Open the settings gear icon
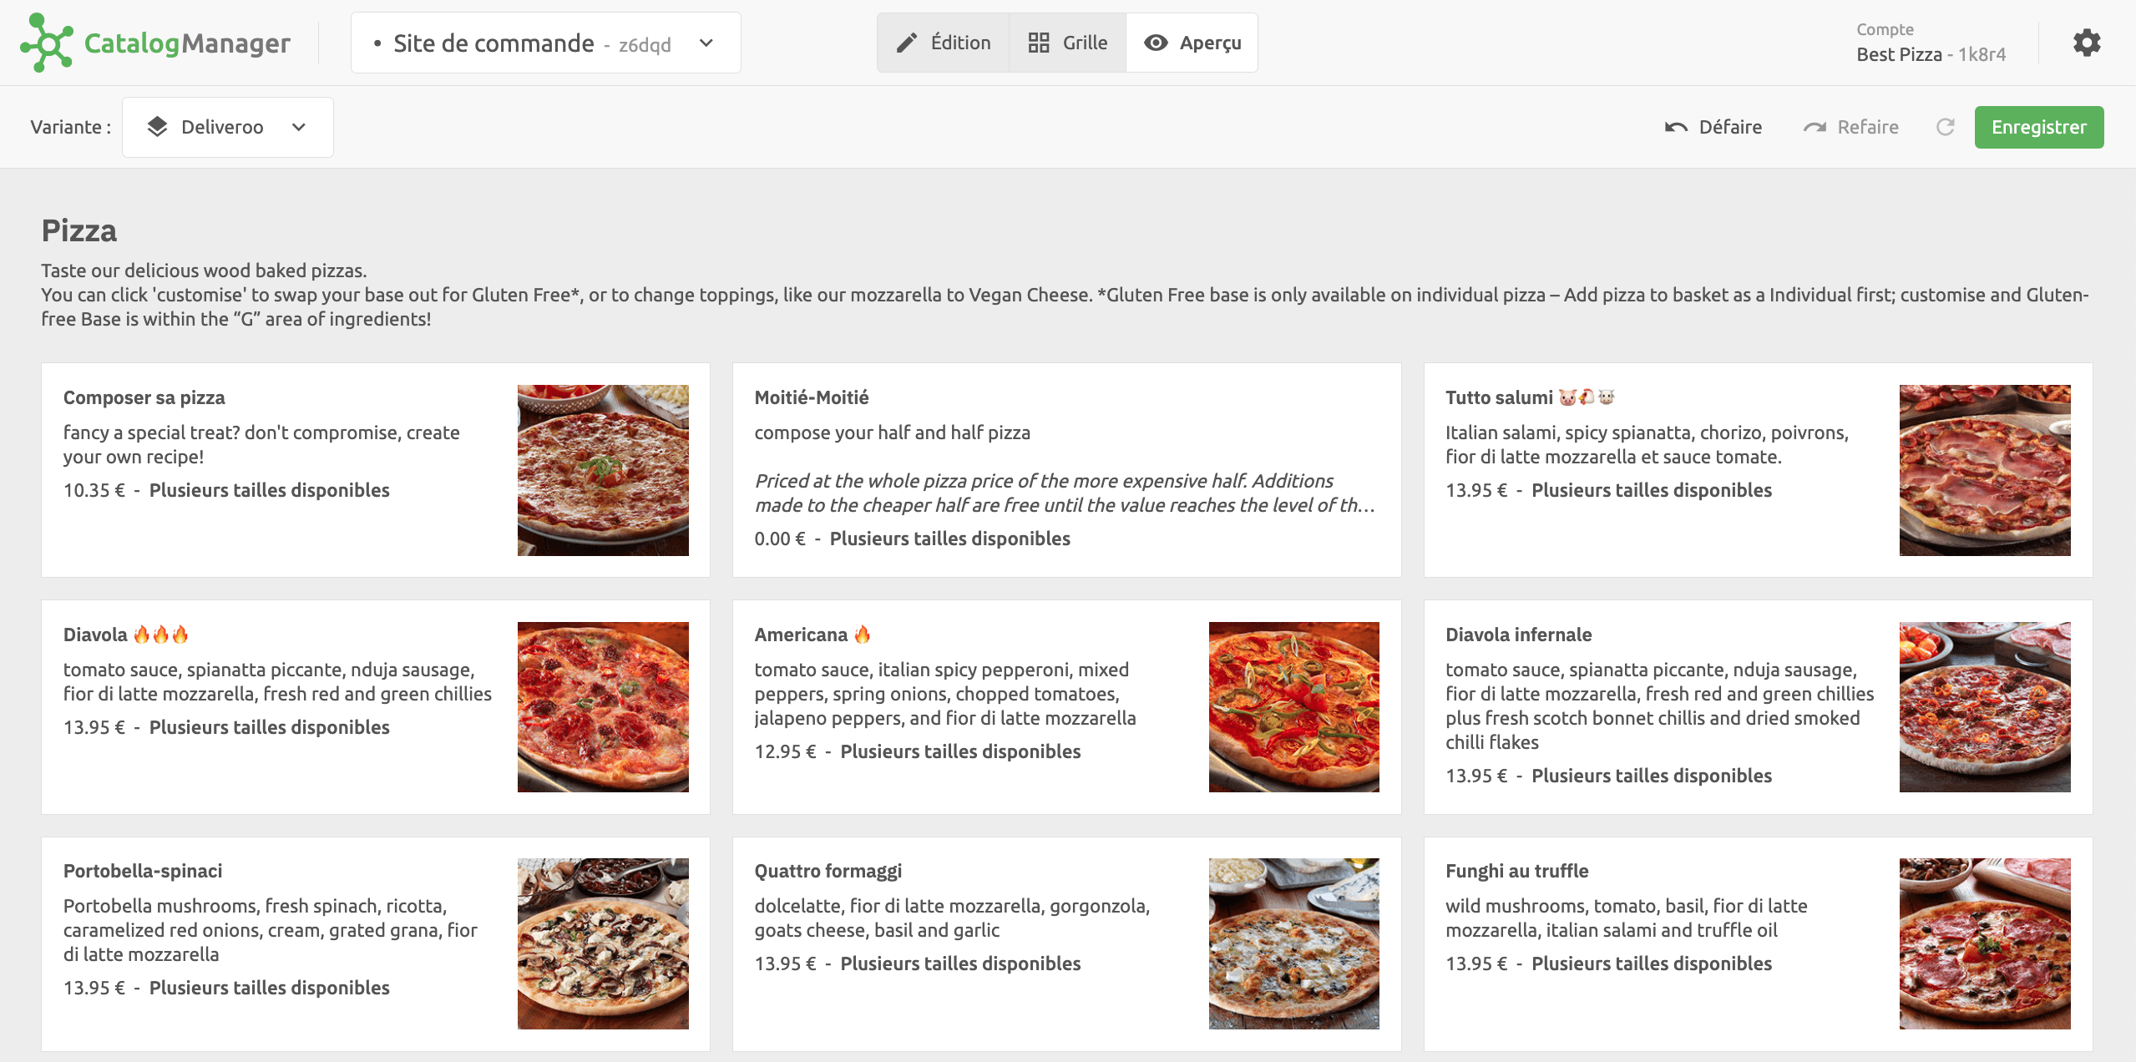Image resolution: width=2136 pixels, height=1062 pixels. coord(2087,43)
